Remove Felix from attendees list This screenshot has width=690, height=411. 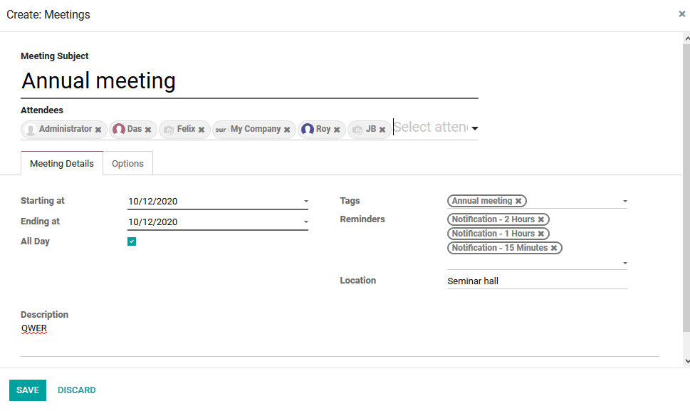(201, 130)
